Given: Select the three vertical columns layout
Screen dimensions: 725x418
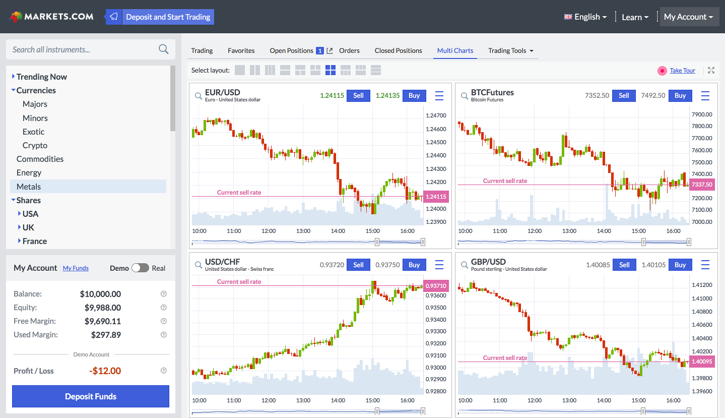Looking at the screenshot, I should coord(270,70).
